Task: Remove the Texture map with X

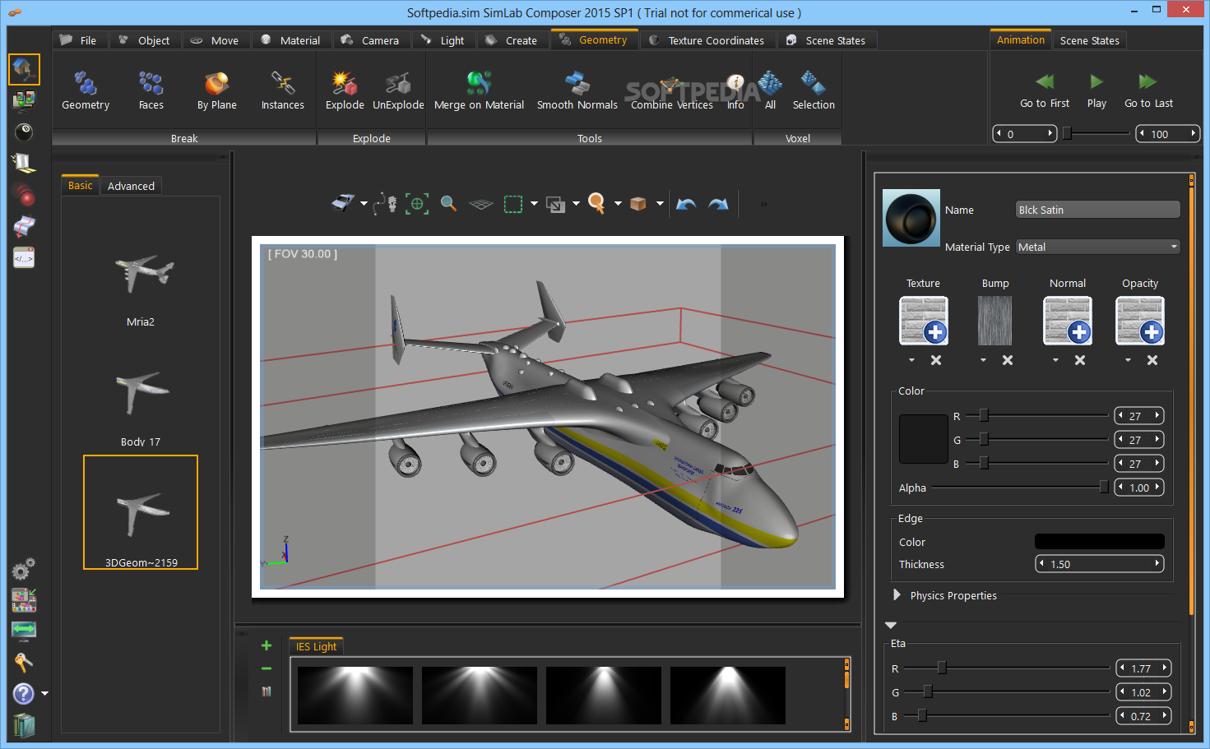Action: click(x=936, y=360)
